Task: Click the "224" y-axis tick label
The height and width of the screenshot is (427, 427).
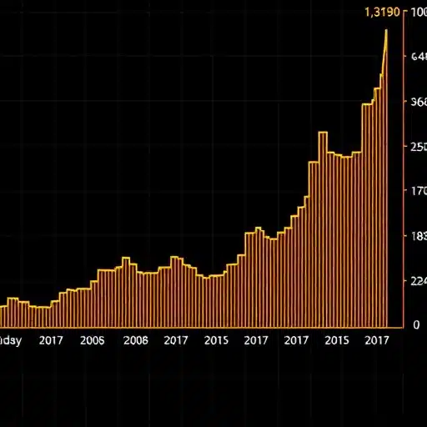Action: coord(419,281)
